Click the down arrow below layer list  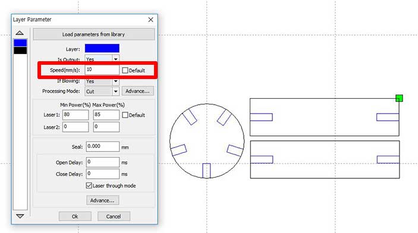[20, 216]
